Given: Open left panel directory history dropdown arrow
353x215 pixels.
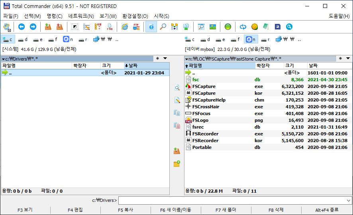Looking at the screenshot, I should (x=165, y=59).
